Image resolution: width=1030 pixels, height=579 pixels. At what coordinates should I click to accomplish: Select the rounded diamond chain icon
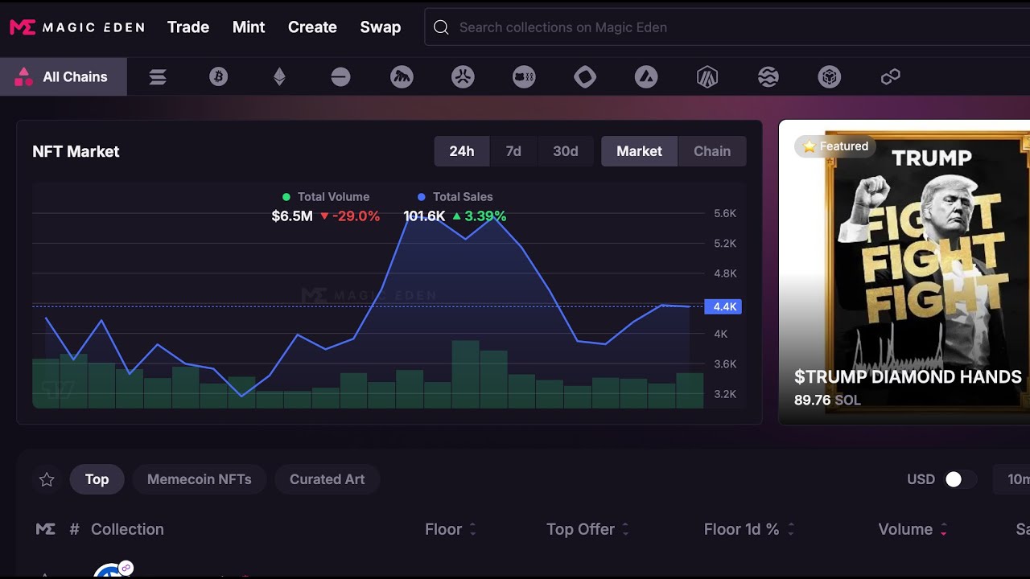(x=585, y=77)
